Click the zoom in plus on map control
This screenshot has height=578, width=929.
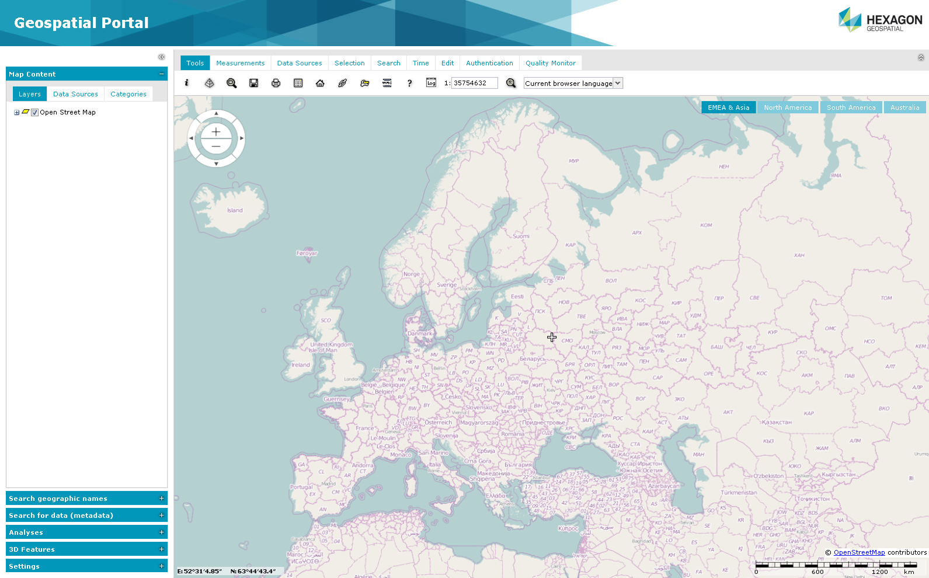point(216,131)
